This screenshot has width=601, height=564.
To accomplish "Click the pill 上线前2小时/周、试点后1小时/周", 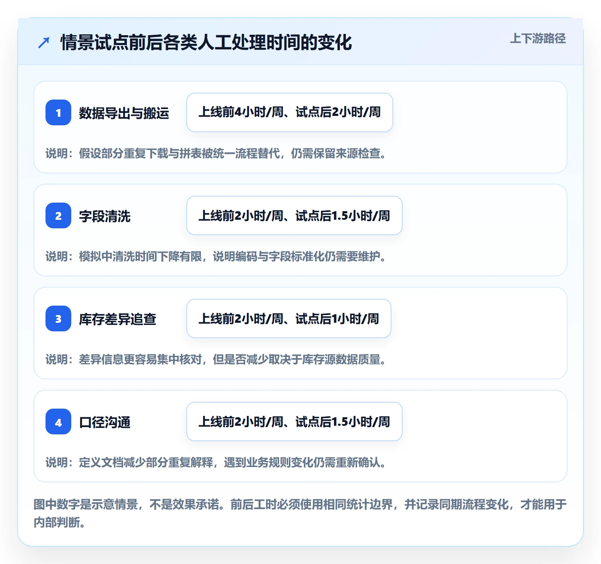I will (289, 318).
